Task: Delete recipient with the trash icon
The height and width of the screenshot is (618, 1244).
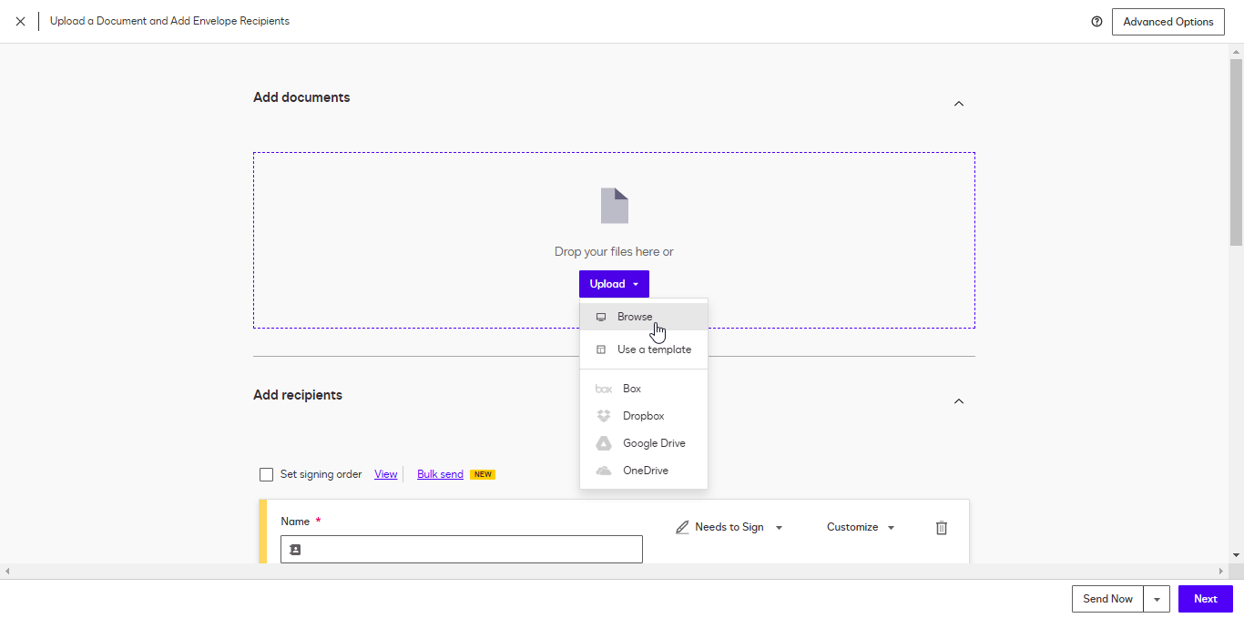Action: [x=942, y=528]
